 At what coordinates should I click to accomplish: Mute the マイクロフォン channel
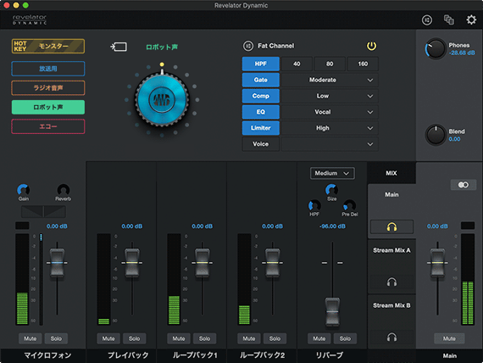[31, 338]
